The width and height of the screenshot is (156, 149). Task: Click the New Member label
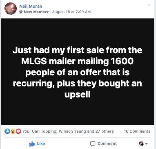[x=36, y=12]
